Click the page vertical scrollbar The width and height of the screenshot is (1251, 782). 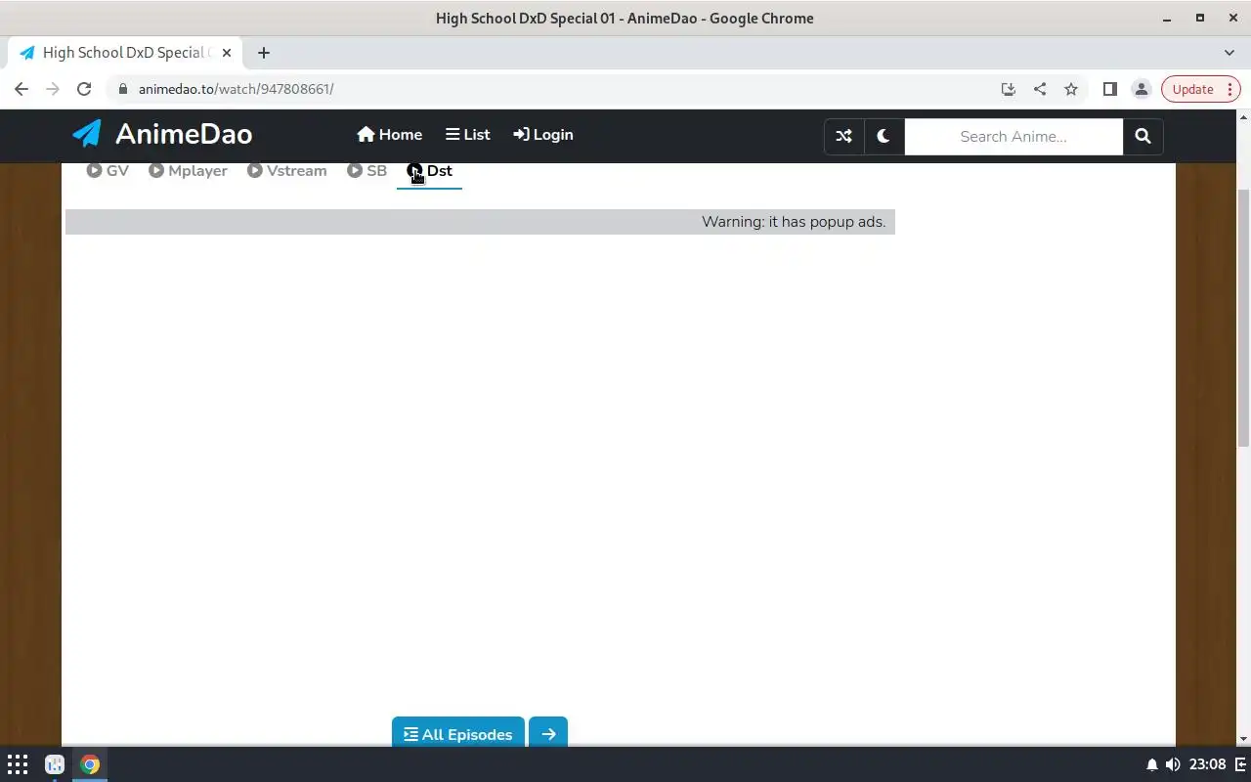[1243, 318]
